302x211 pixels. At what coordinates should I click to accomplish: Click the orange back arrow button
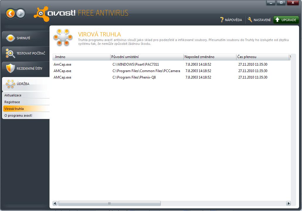11,13
